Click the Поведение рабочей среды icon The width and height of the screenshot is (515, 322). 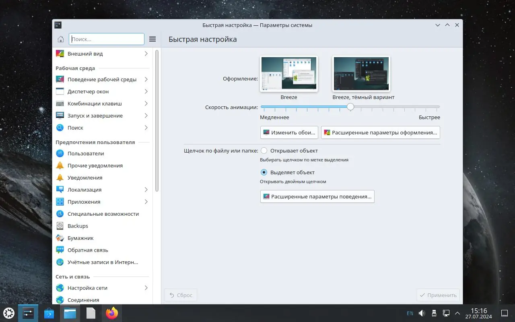60,79
